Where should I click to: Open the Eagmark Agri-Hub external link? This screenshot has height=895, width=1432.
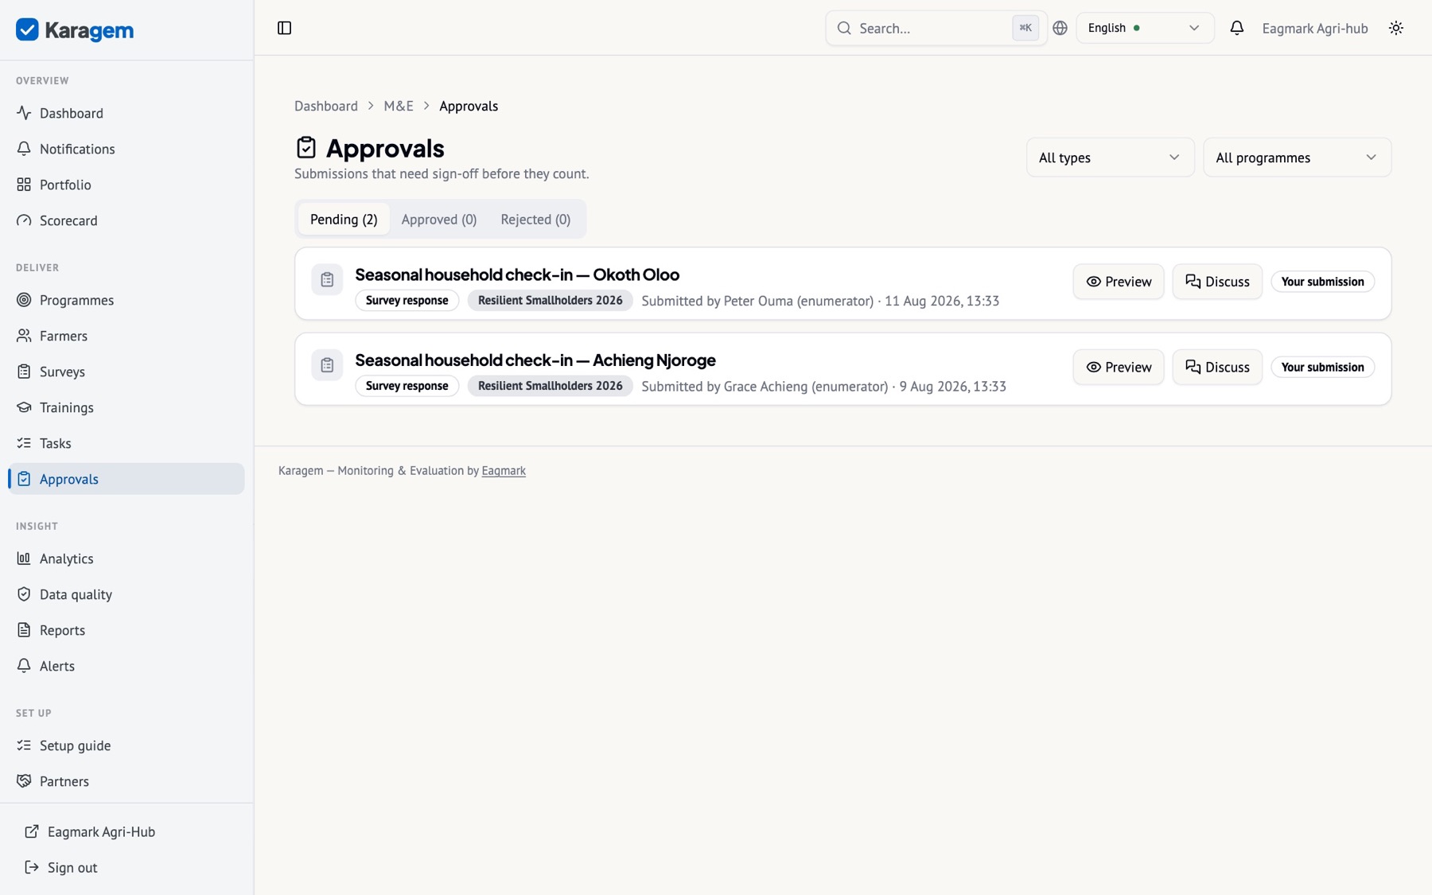coord(126,831)
